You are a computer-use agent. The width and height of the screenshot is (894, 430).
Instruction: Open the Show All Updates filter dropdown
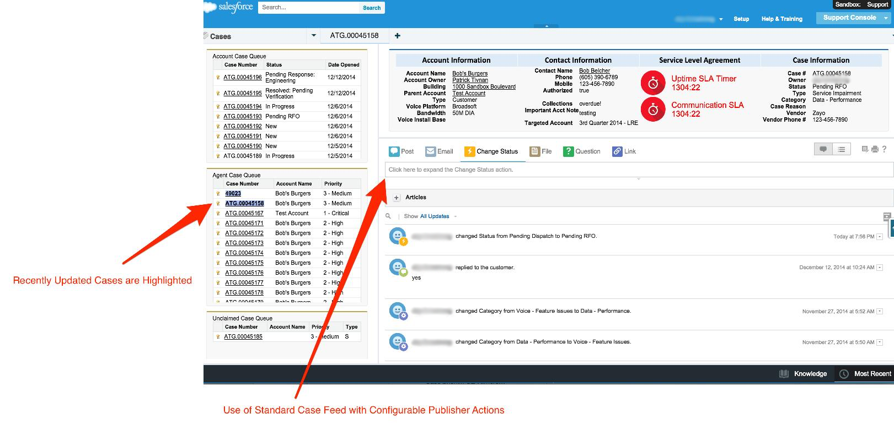tap(456, 217)
